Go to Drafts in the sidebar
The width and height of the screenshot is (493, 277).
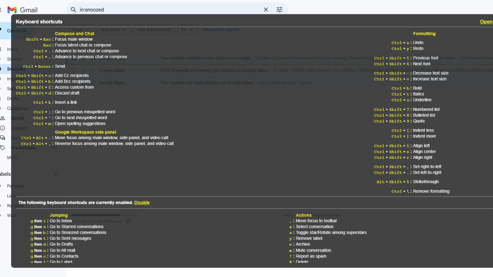point(13,98)
